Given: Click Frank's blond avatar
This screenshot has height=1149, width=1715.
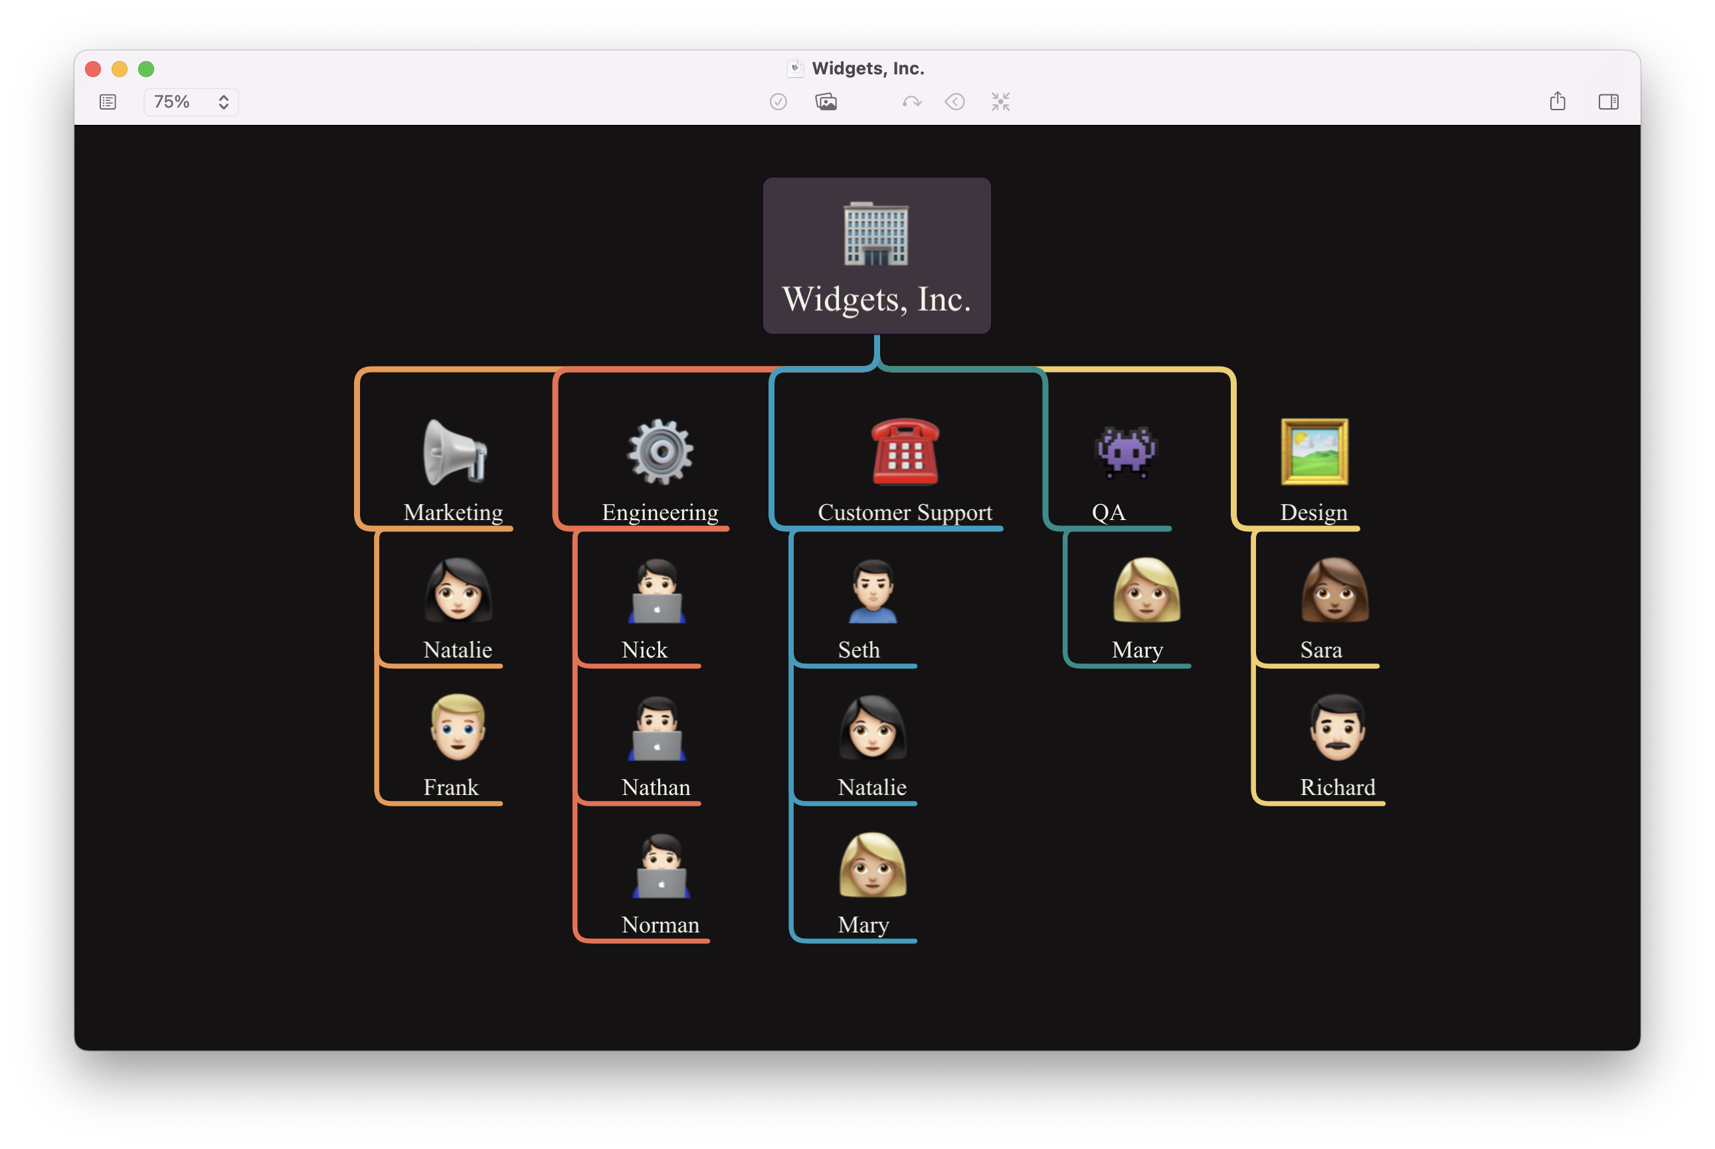Looking at the screenshot, I should pos(458,727).
